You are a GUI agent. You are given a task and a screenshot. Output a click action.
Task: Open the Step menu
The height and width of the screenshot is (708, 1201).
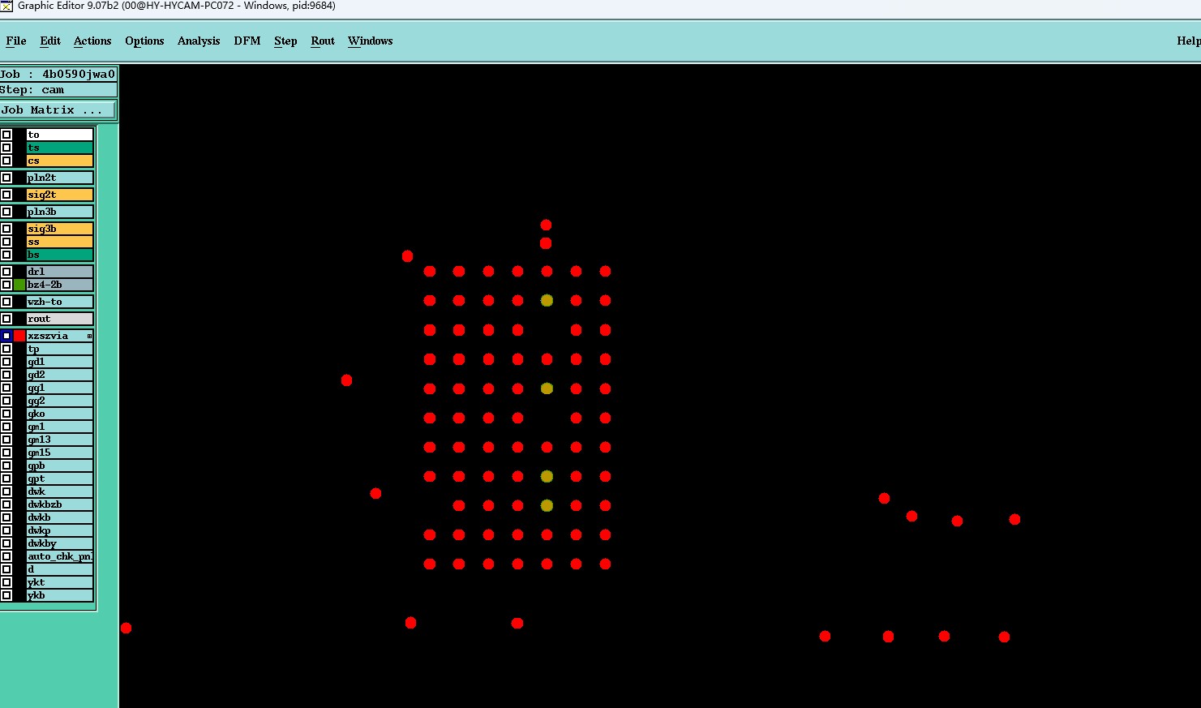[285, 41]
